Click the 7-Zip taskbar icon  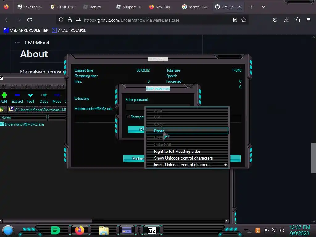[x=152, y=230]
